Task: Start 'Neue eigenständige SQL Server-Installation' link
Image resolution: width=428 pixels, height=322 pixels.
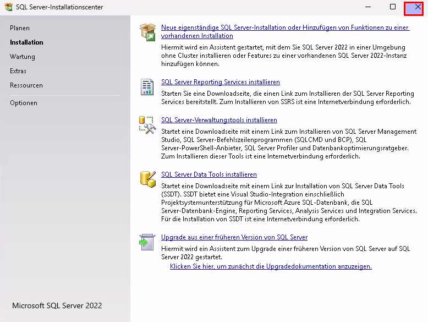Action: pos(284,28)
